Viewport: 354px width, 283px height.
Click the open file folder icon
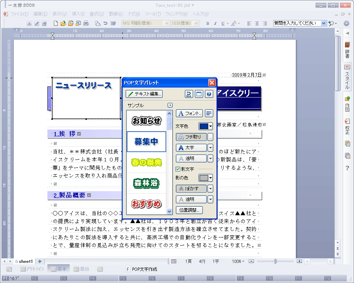pos(63,23)
